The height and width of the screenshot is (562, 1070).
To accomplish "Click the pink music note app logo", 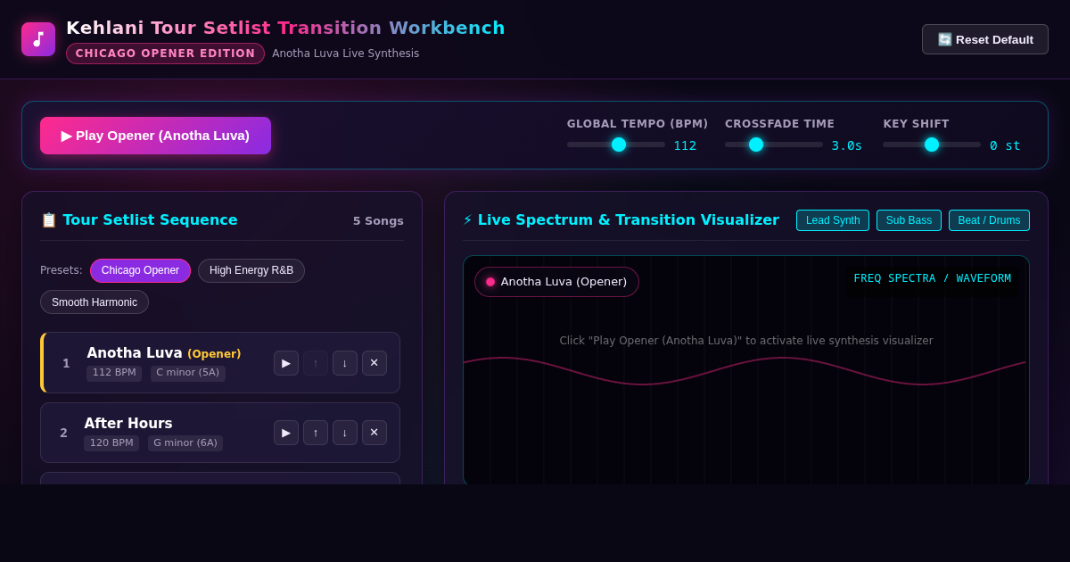I will 38,39.
